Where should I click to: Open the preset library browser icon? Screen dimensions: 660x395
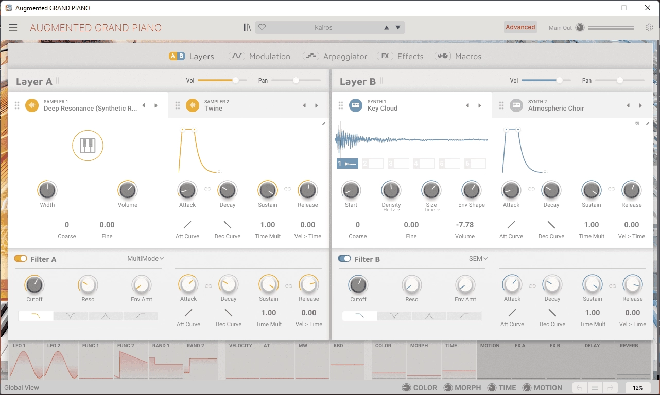[x=247, y=27]
